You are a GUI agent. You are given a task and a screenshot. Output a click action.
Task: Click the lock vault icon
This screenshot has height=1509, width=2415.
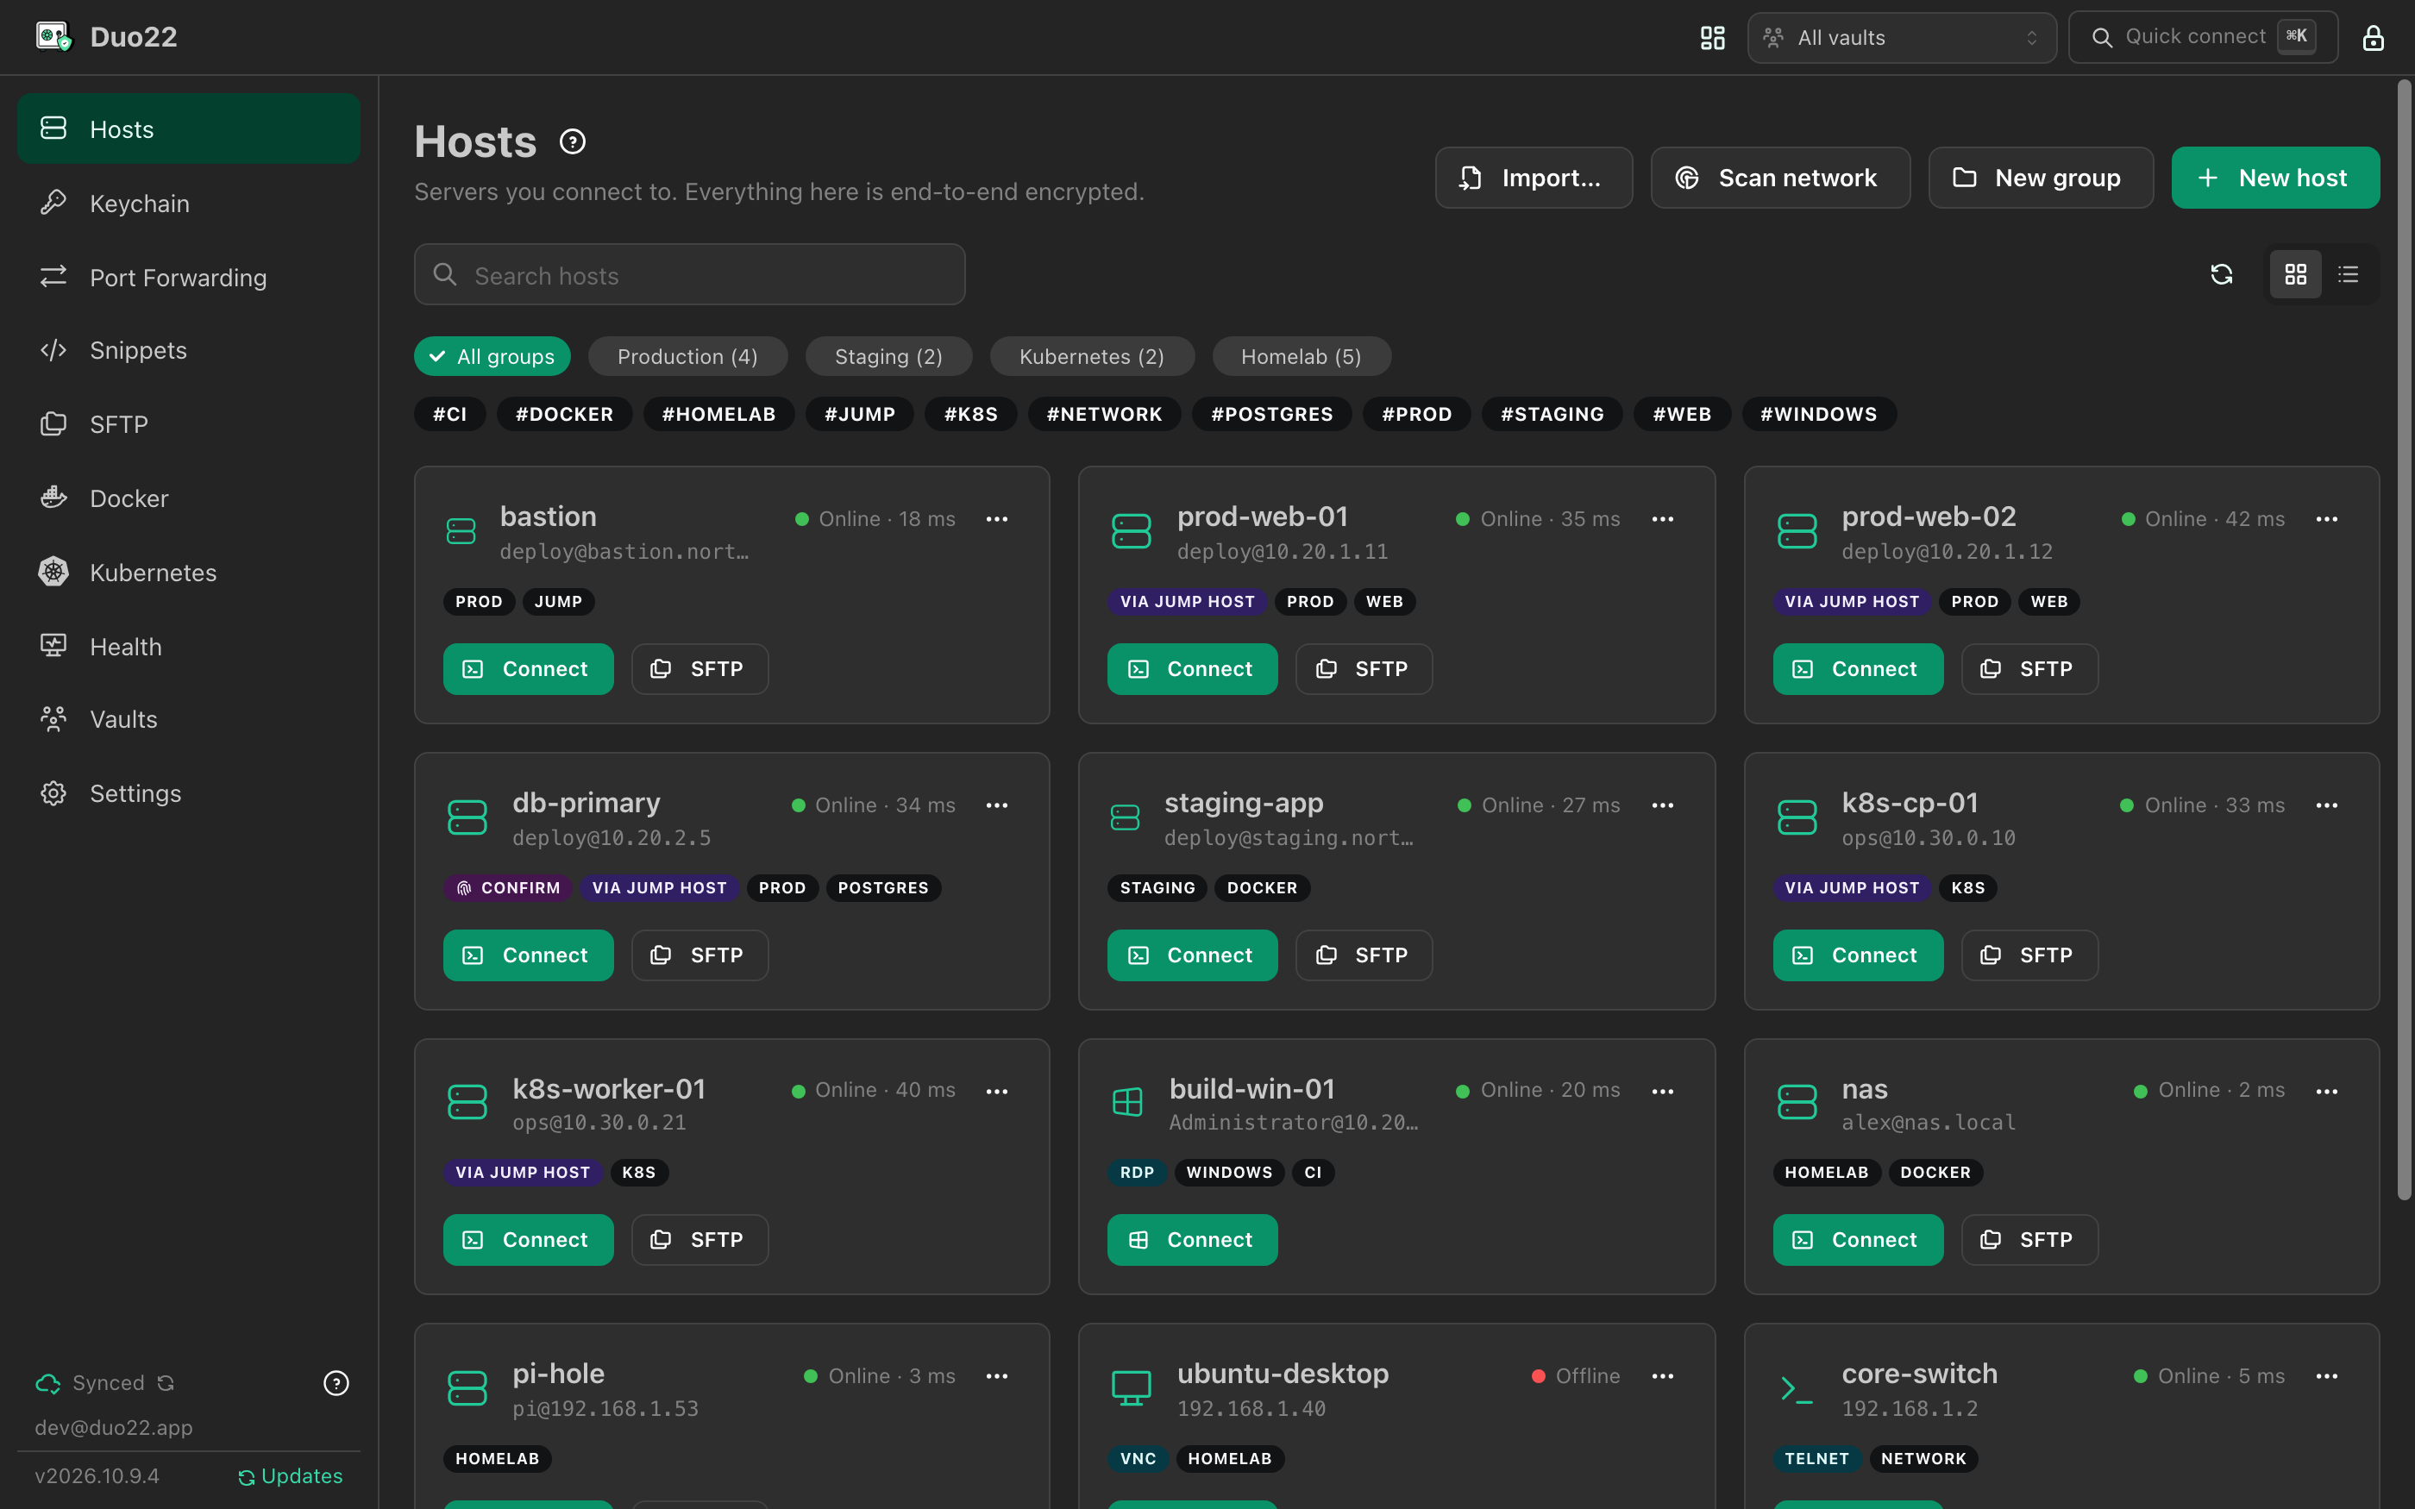point(2372,38)
